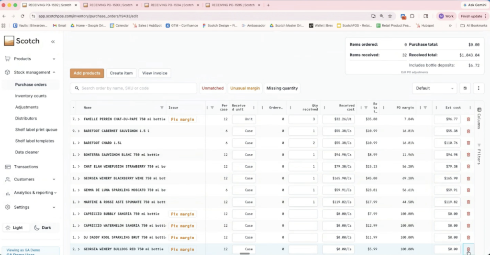490x255 pixels.
Task: Click the View invoice button
Action: [155, 73]
